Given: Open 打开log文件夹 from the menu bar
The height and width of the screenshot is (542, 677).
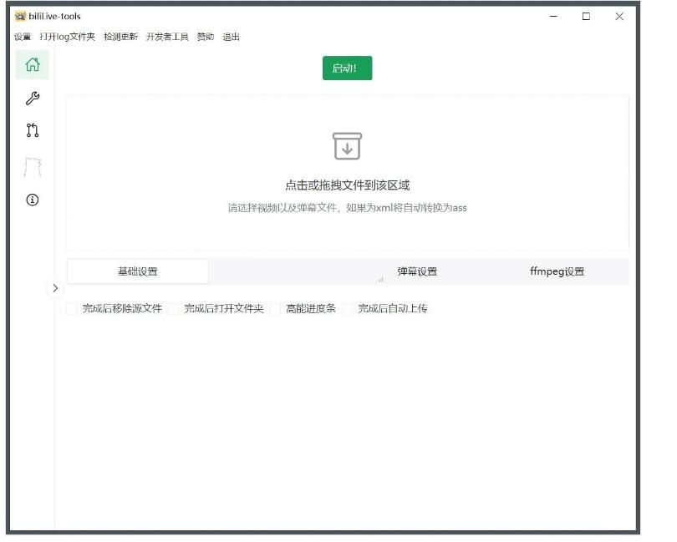Looking at the screenshot, I should [x=68, y=37].
